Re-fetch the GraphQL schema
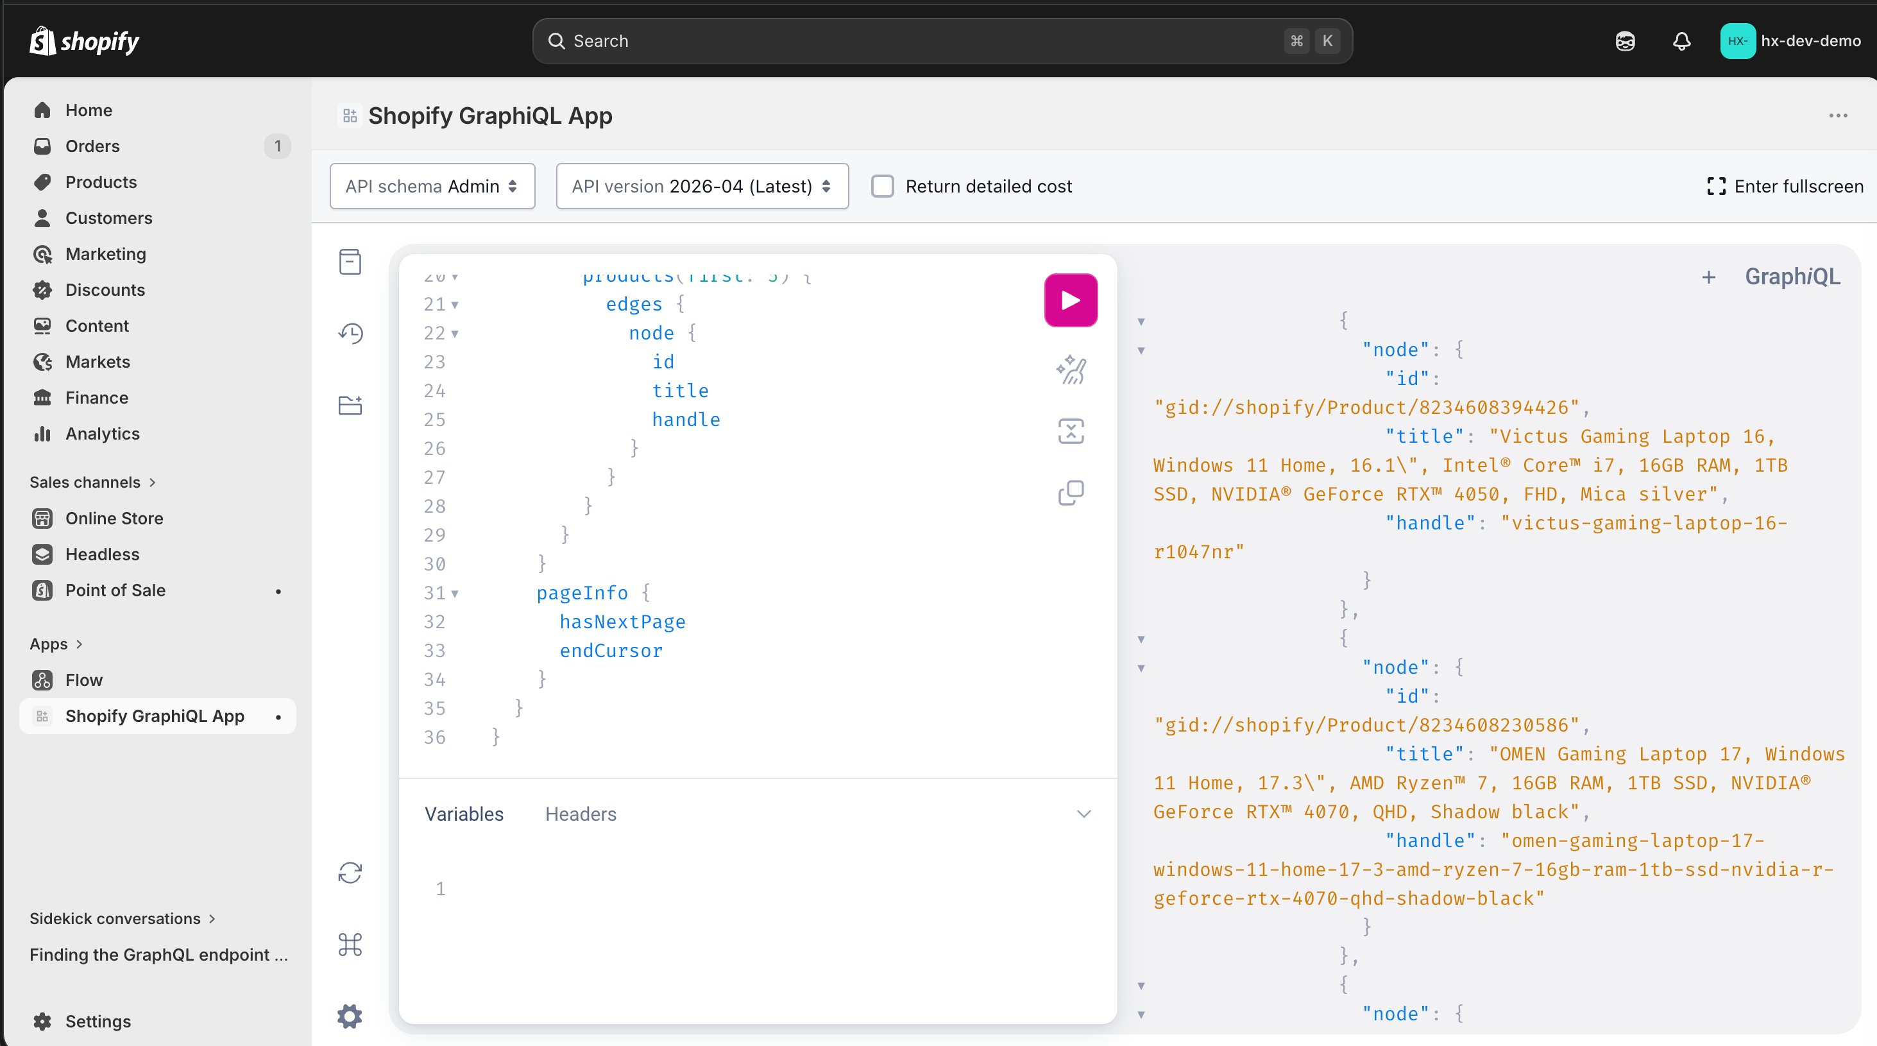This screenshot has width=1877, height=1046. 350,873
